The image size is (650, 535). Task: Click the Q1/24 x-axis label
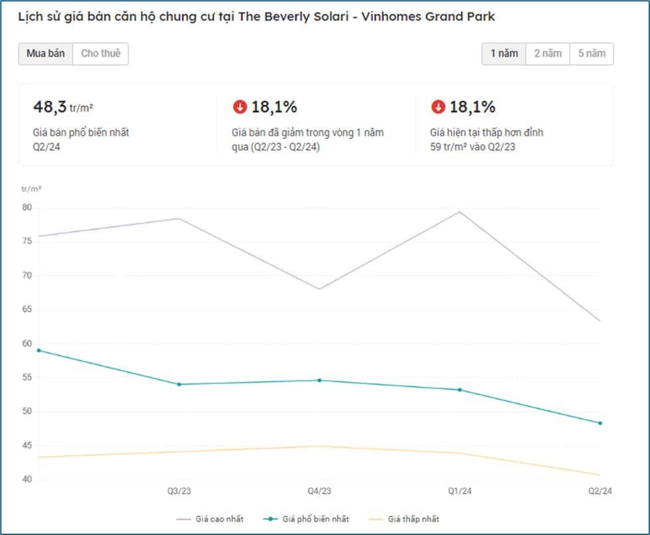pyautogui.click(x=459, y=491)
